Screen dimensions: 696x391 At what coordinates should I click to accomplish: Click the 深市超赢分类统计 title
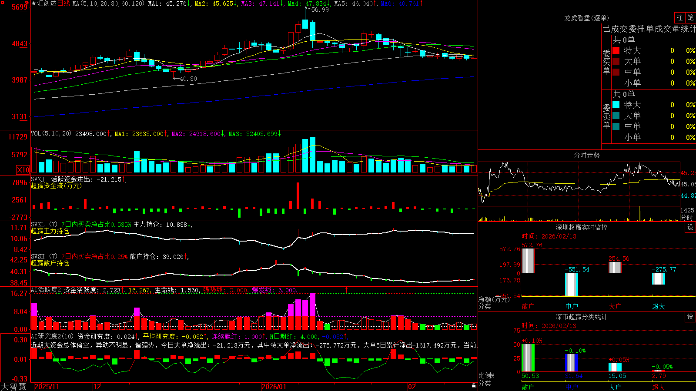coord(582,317)
